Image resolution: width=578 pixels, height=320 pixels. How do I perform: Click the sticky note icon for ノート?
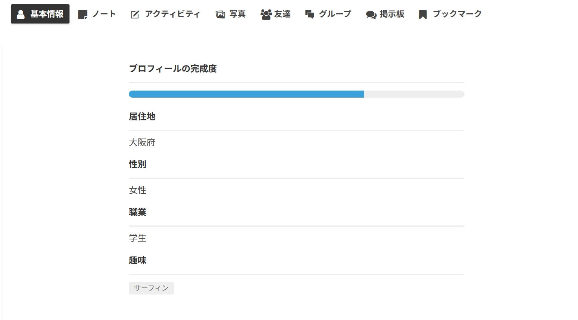click(82, 15)
